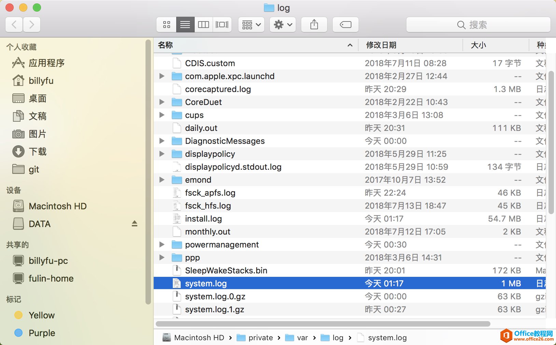This screenshot has height=345, width=556.
Task: Open 应用程序 in the sidebar
Action: click(46, 63)
